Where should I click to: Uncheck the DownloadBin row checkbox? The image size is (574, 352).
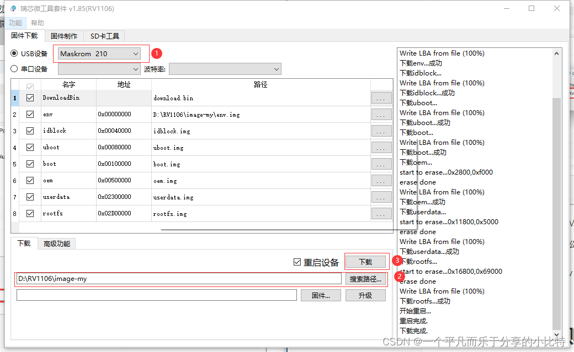point(30,98)
